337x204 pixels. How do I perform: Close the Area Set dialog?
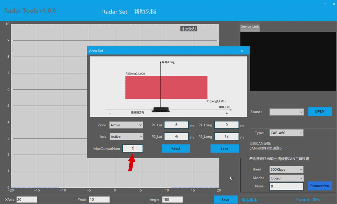(x=242, y=51)
